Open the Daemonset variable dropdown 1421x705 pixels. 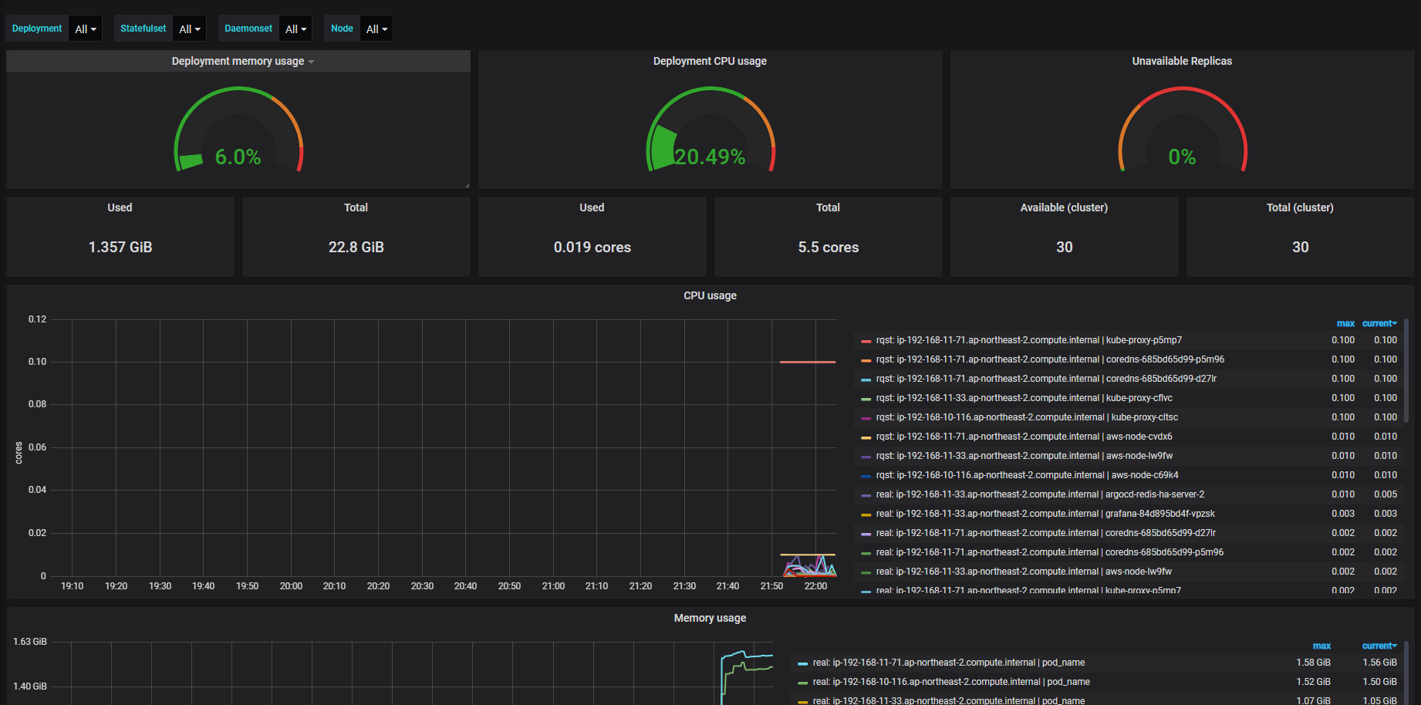pyautogui.click(x=295, y=29)
